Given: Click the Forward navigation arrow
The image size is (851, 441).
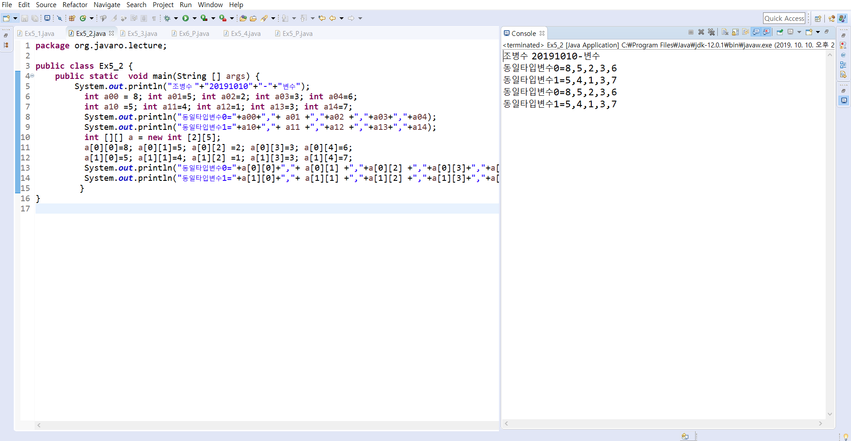Looking at the screenshot, I should (351, 18).
